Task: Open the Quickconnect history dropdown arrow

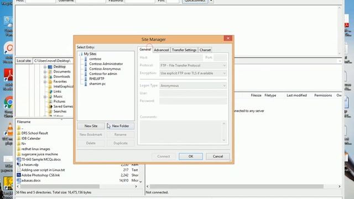Action: tap(211, 1)
